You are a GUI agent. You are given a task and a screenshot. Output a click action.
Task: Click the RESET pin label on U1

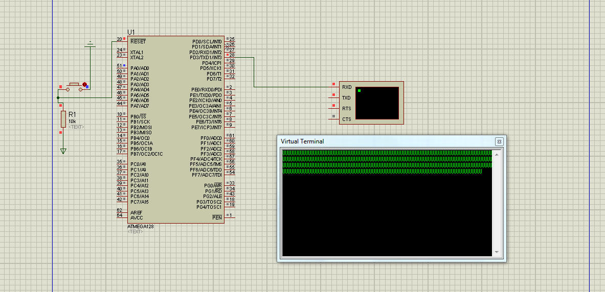(138, 41)
